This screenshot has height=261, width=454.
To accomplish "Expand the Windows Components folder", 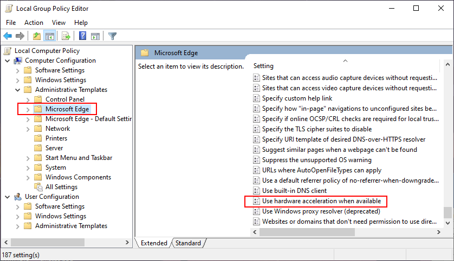I will coord(28,177).
